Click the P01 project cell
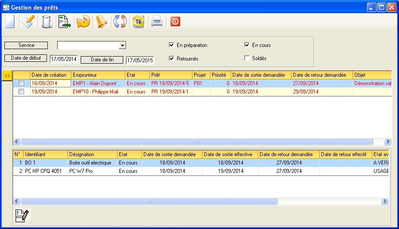The height and width of the screenshot is (229, 399). tap(201, 83)
